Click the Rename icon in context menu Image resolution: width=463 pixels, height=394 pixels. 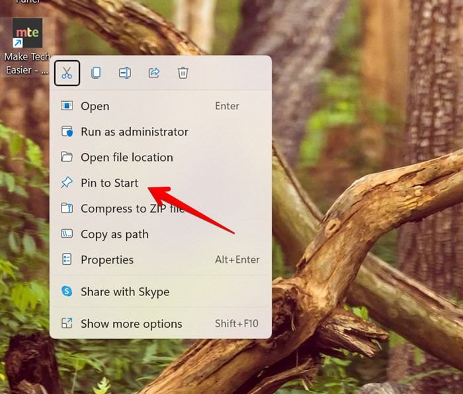(125, 73)
